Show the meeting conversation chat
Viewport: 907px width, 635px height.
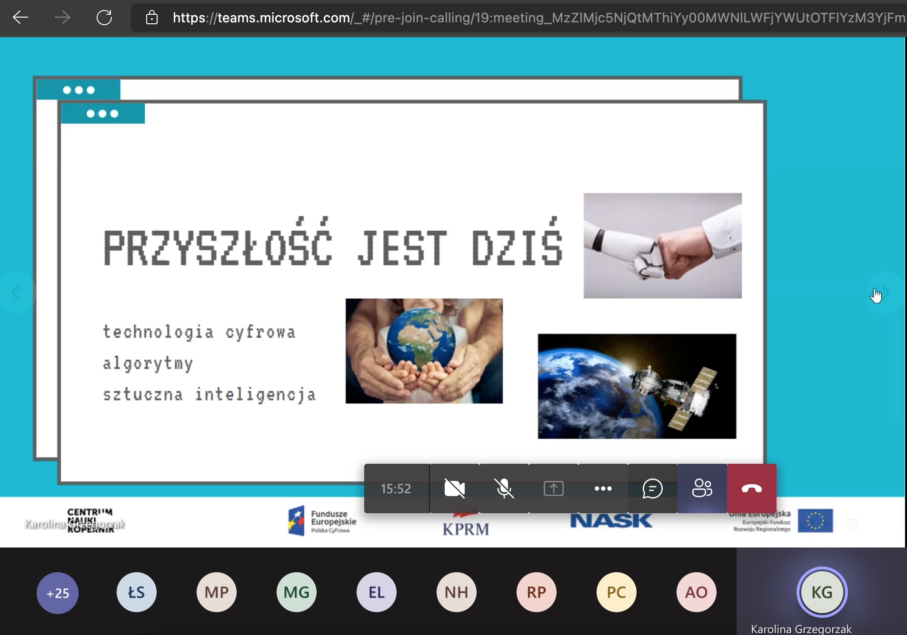point(653,488)
